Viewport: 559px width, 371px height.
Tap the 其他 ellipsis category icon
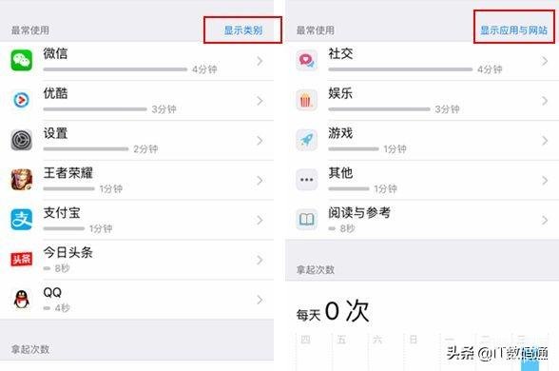click(x=306, y=180)
